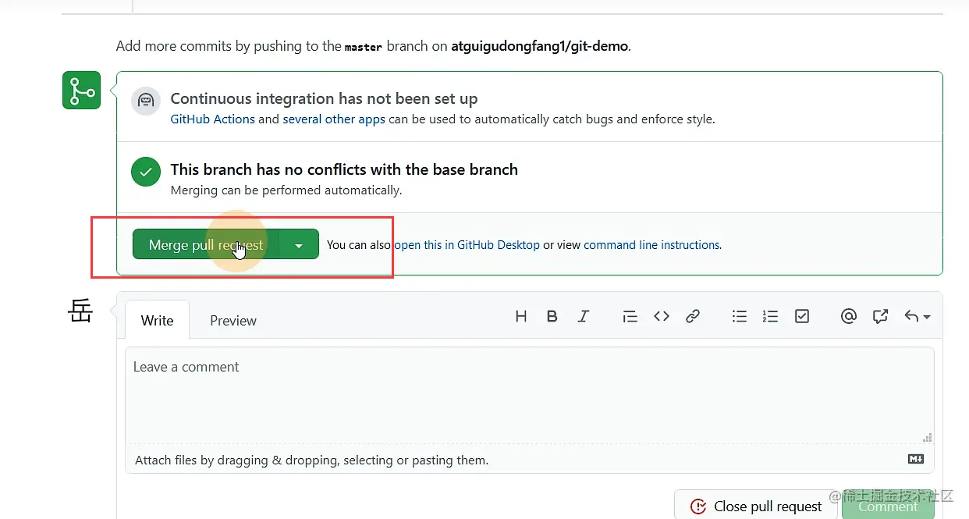This screenshot has height=519, width=969.
Task: Insert a task list checkbox icon
Action: 802,316
